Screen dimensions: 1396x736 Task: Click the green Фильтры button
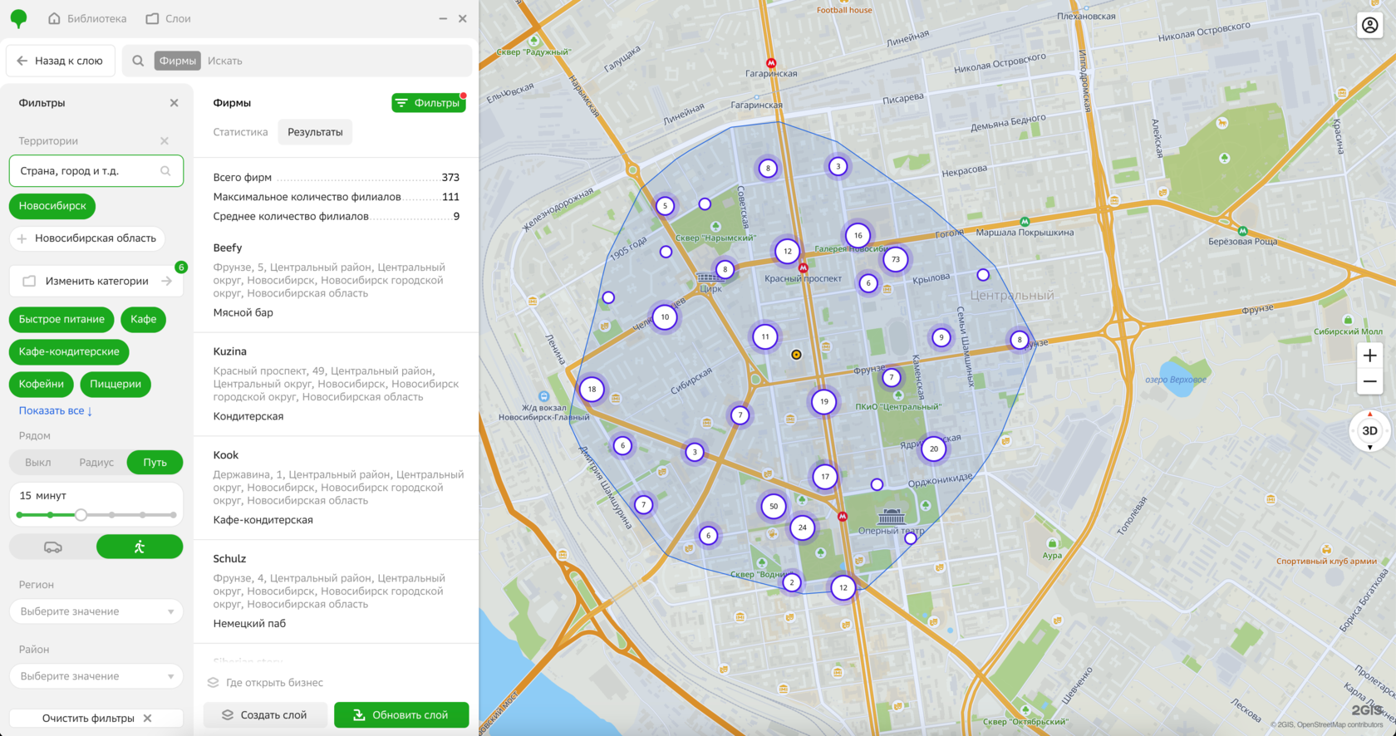[429, 103]
